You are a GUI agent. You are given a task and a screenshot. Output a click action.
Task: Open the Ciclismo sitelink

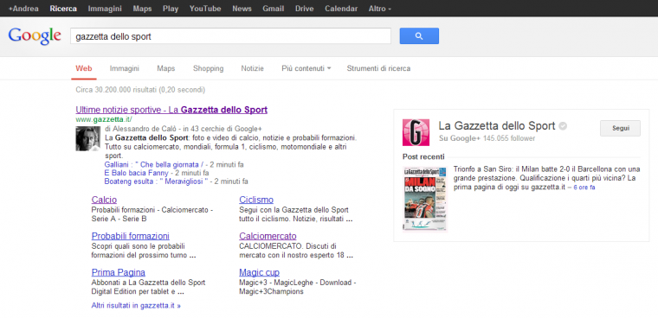(x=256, y=200)
